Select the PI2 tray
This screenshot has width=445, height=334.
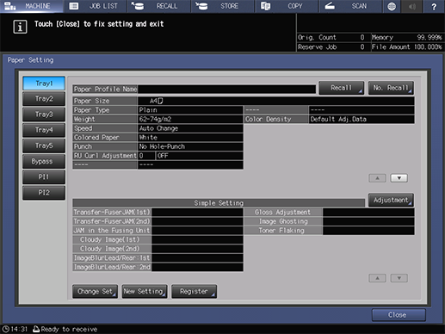[x=44, y=193]
